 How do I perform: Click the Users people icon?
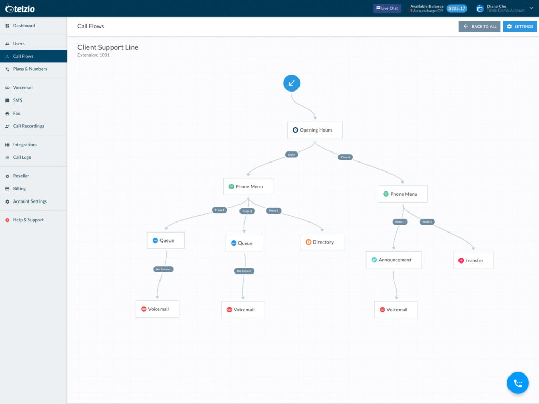pos(7,44)
